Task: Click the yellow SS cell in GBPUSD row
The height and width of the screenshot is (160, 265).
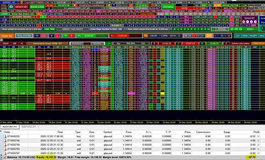Action: 162,93
